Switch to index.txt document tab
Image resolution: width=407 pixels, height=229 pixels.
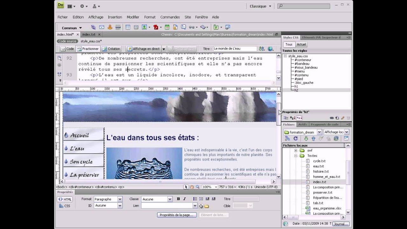[x=89, y=34]
